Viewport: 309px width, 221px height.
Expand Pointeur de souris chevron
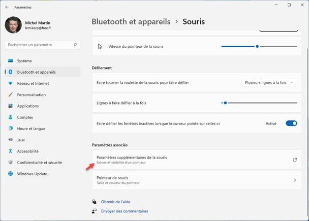295,180
